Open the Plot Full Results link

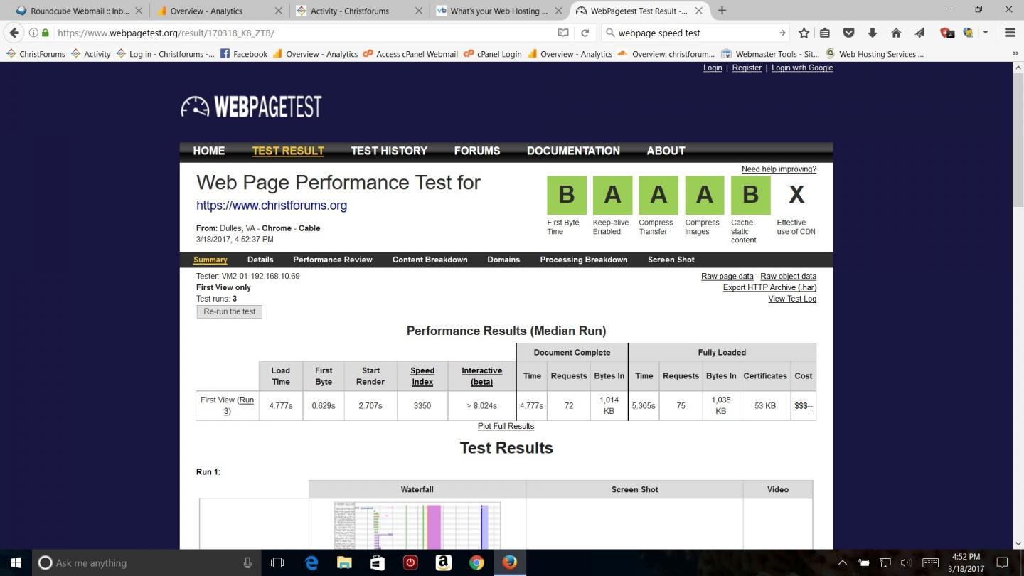tap(506, 426)
